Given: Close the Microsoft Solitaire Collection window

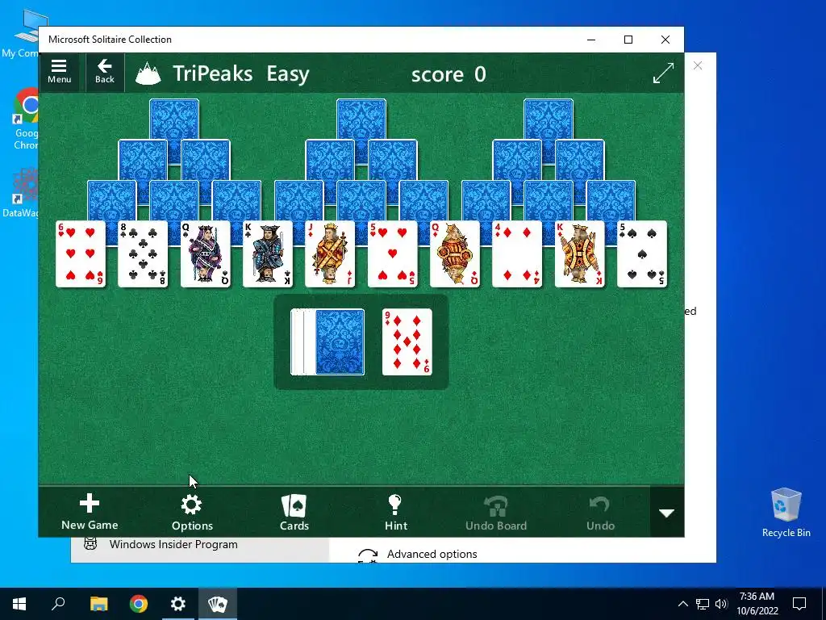Looking at the screenshot, I should [x=665, y=40].
